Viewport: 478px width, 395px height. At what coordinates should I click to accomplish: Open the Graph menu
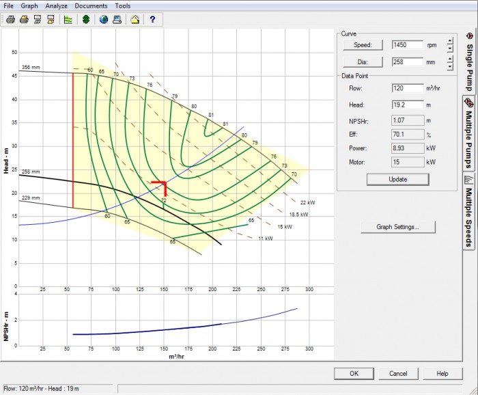pos(29,5)
